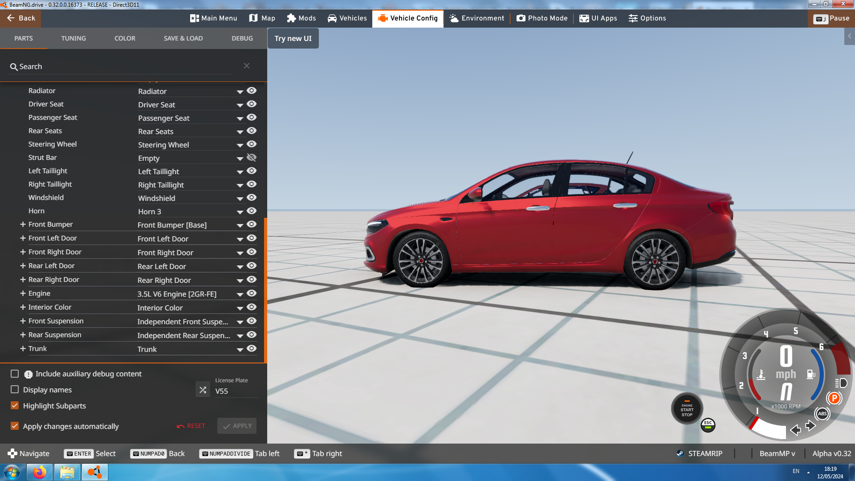Screen dimensions: 855x481
Task: Click the Try new UI button
Action: [x=293, y=38]
